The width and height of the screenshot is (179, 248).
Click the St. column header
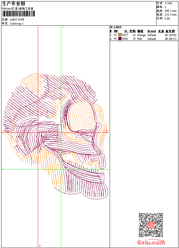click(x=126, y=31)
